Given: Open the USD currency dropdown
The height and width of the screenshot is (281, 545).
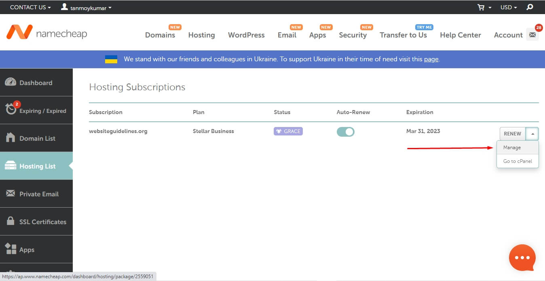Looking at the screenshot, I should (509, 7).
